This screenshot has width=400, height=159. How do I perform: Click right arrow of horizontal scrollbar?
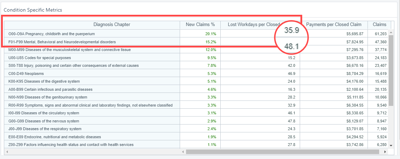(x=385, y=152)
